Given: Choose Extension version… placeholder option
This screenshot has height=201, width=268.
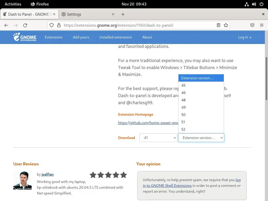Looking at the screenshot, I should (x=201, y=78).
